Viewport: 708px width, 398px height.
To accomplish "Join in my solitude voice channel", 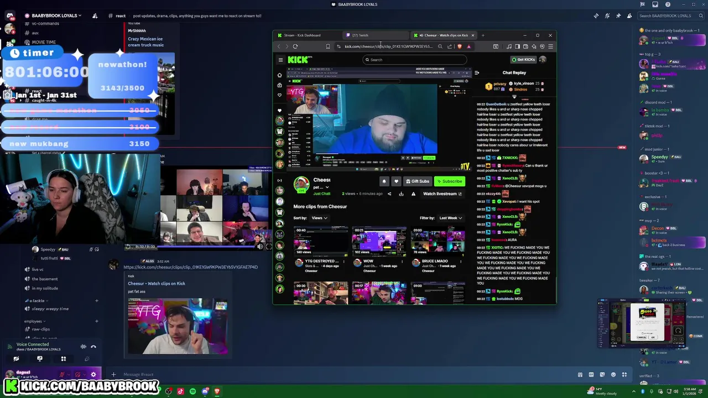I will click(44, 288).
